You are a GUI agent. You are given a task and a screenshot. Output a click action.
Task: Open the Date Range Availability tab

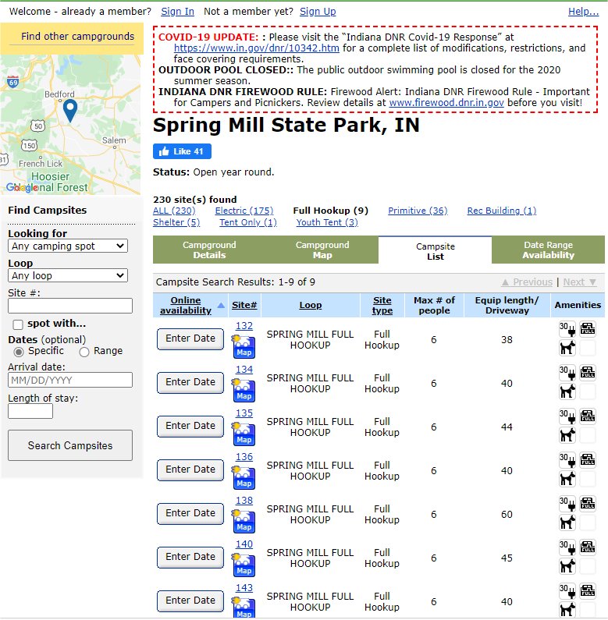pyautogui.click(x=548, y=250)
